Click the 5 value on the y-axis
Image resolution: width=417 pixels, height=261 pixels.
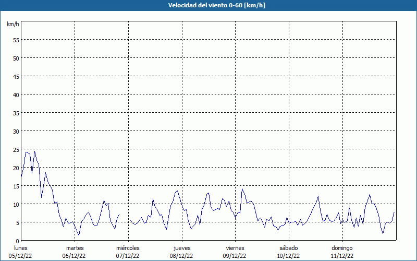pos(18,223)
